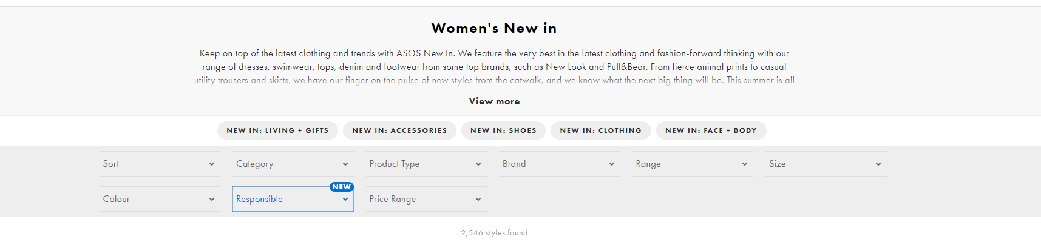Open the Sort dropdown

pyautogui.click(x=160, y=164)
